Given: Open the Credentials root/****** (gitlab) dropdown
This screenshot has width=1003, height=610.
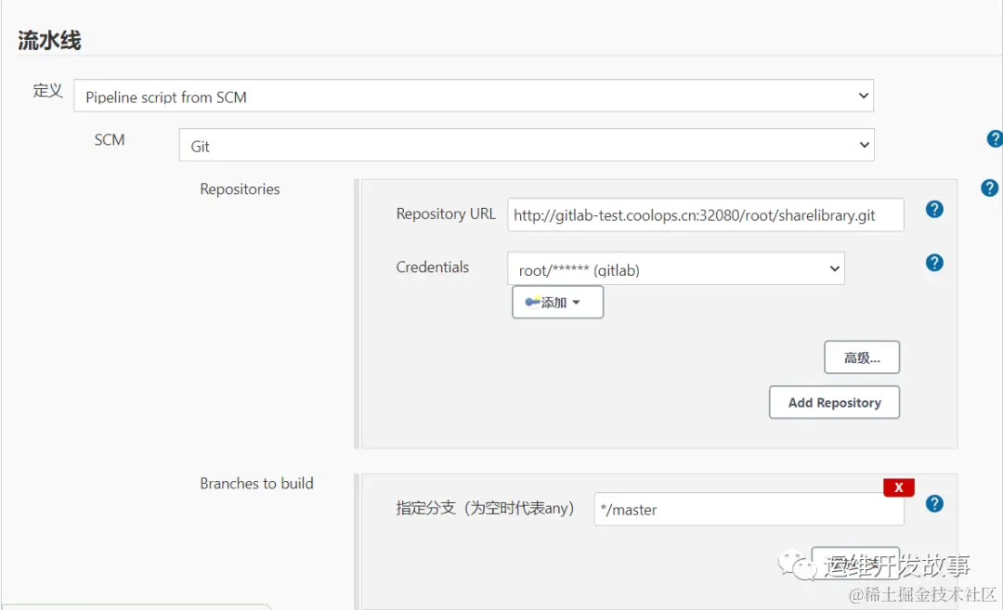Looking at the screenshot, I should coord(676,268).
